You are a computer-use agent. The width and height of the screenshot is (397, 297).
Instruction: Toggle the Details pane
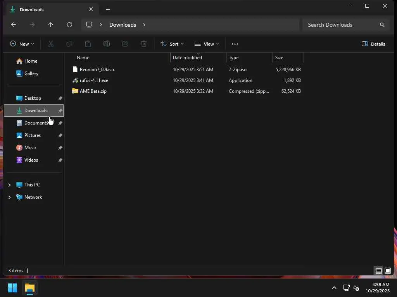[x=373, y=44]
